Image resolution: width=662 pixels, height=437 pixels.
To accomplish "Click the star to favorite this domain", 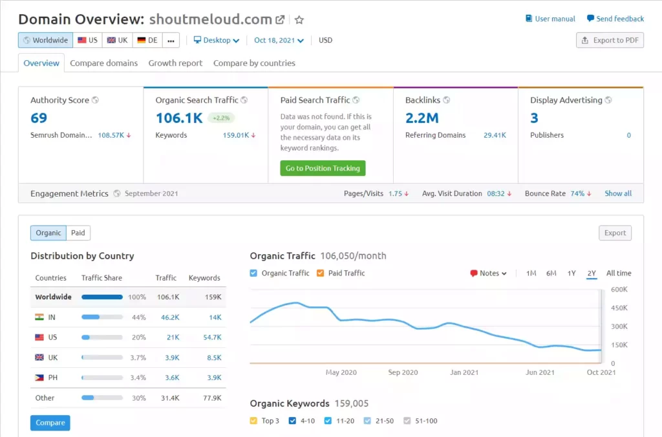I will (x=299, y=19).
